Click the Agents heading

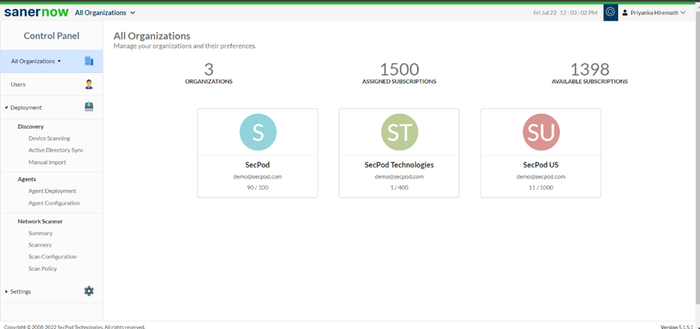click(27, 179)
